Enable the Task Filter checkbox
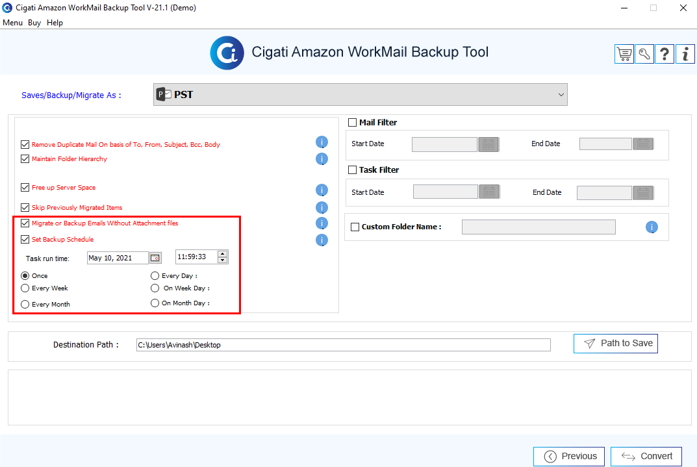 [353, 170]
